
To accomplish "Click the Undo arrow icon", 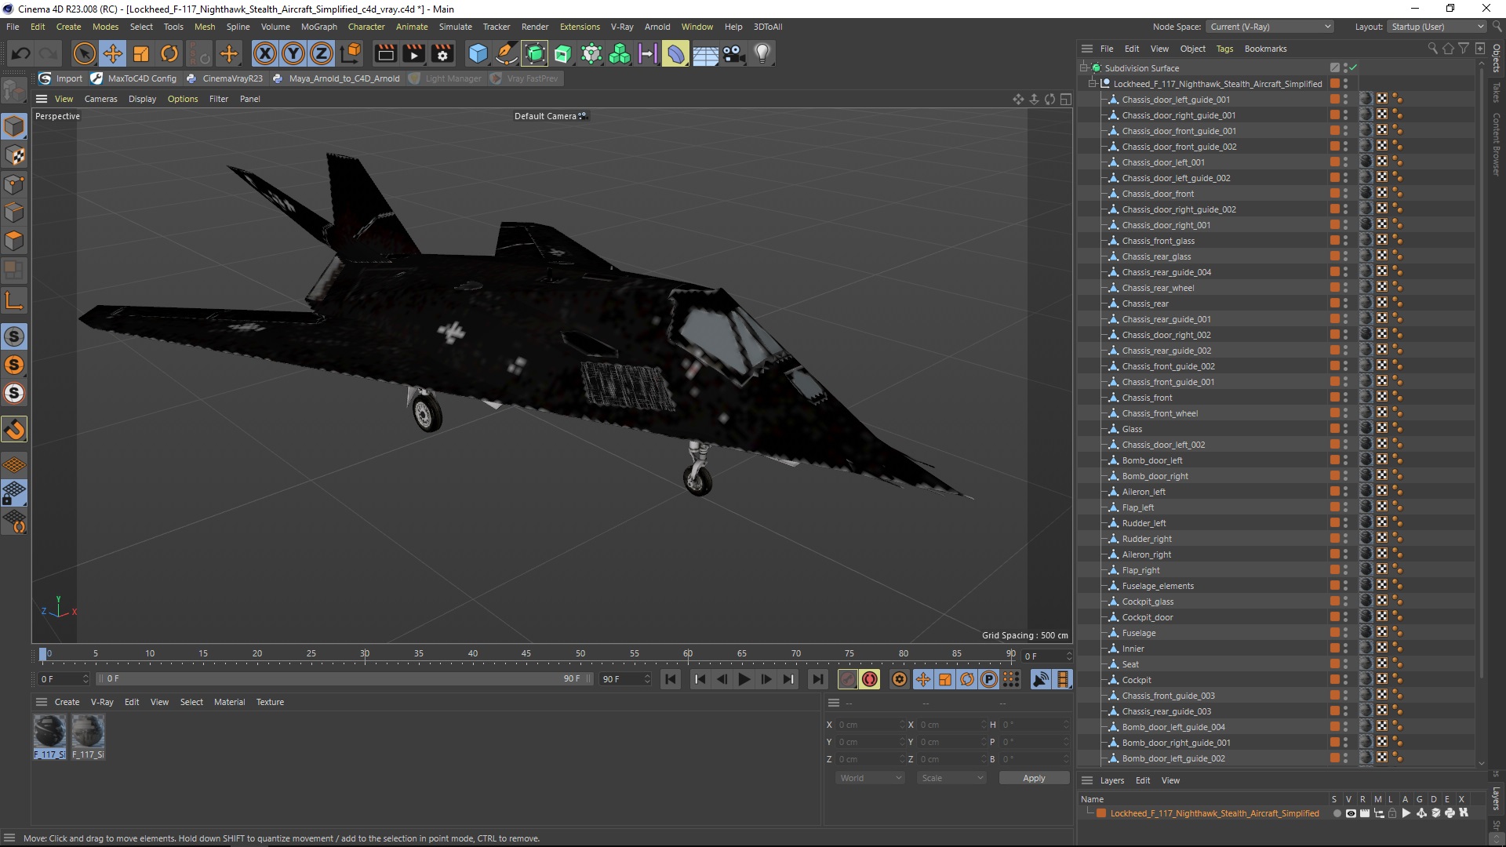I will [21, 53].
